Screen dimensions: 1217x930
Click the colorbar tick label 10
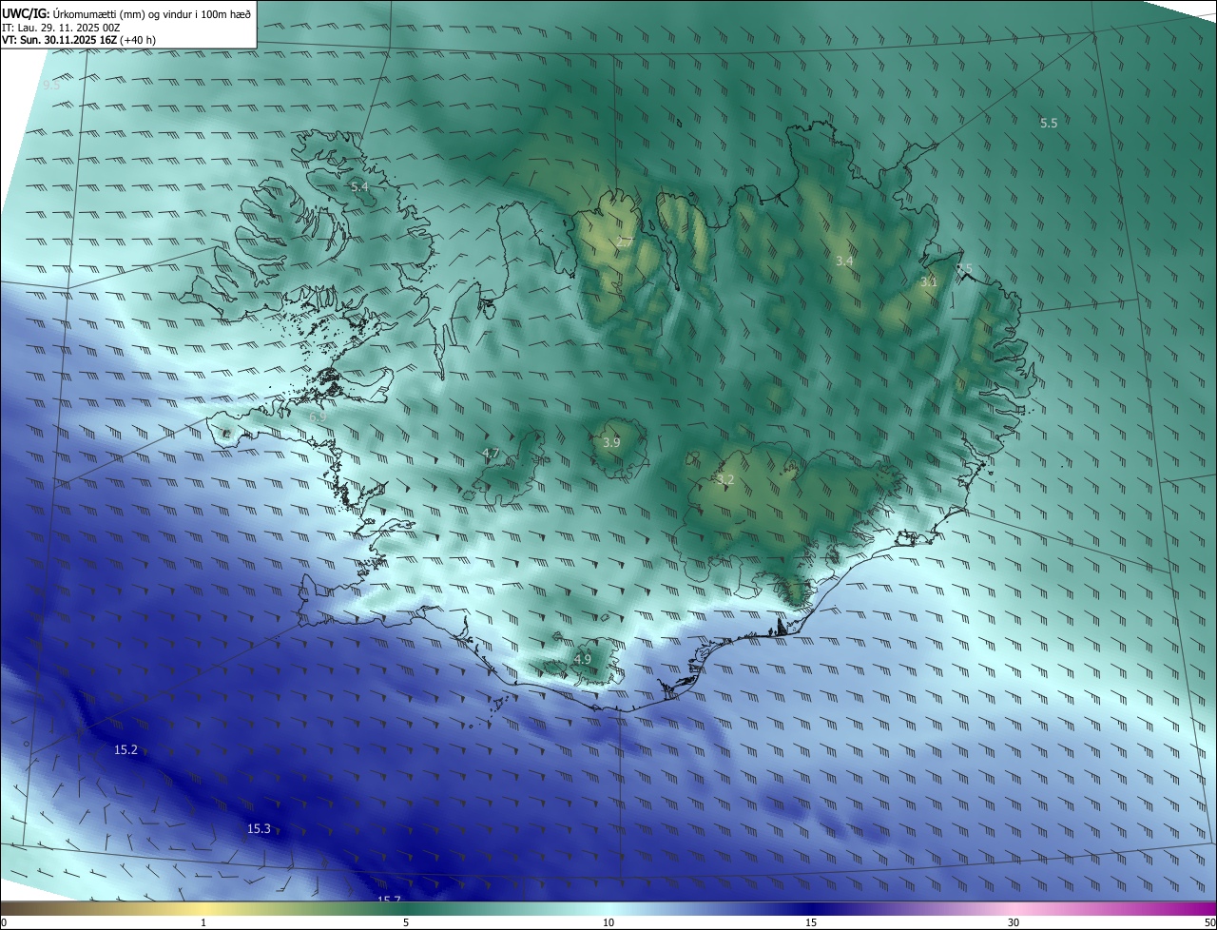pyautogui.click(x=608, y=922)
